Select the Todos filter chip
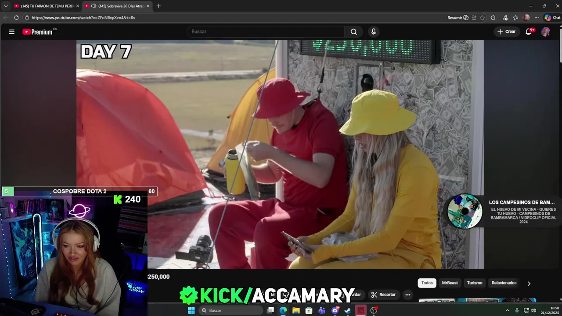This screenshot has height=316, width=562. [427, 283]
